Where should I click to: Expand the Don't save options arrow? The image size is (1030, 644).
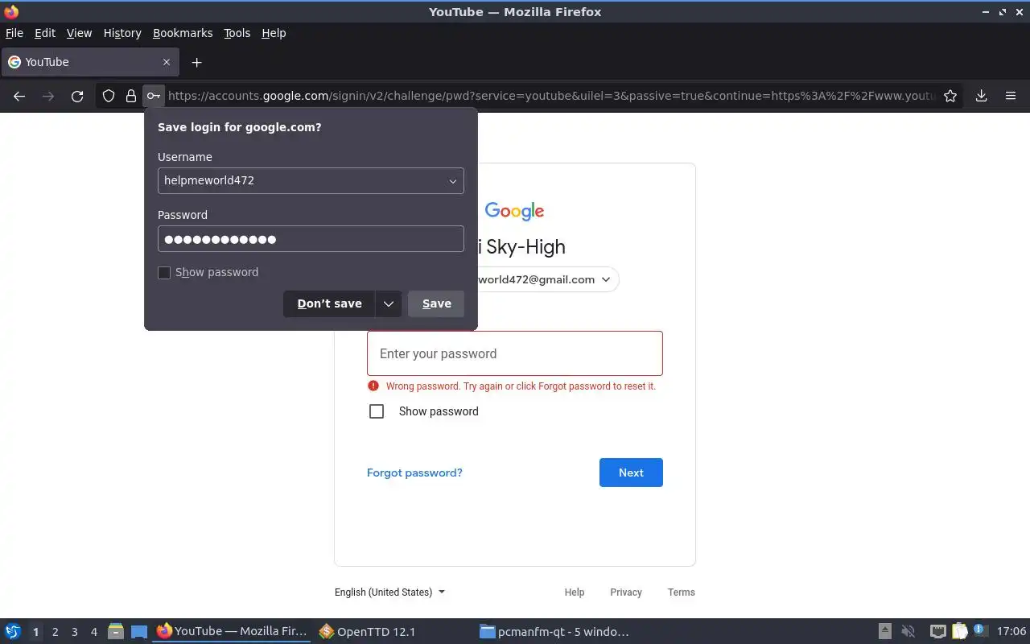388,303
